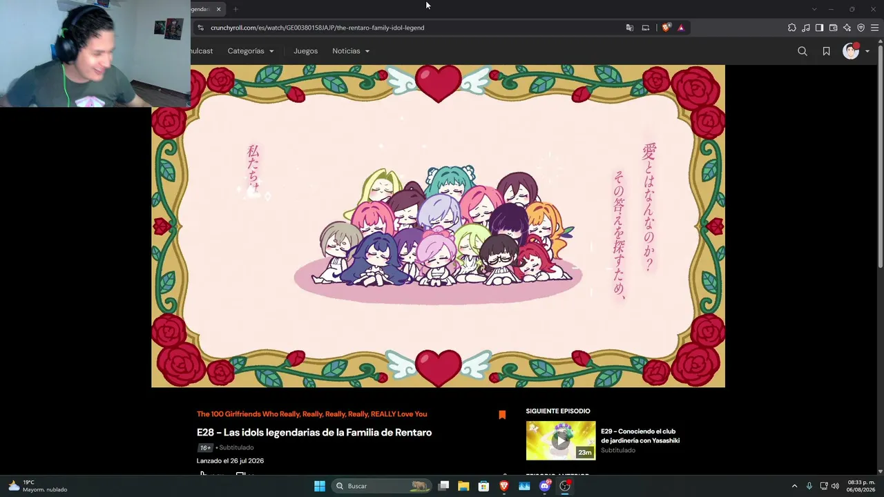Select the Crunchyroll browser tab

[208, 9]
